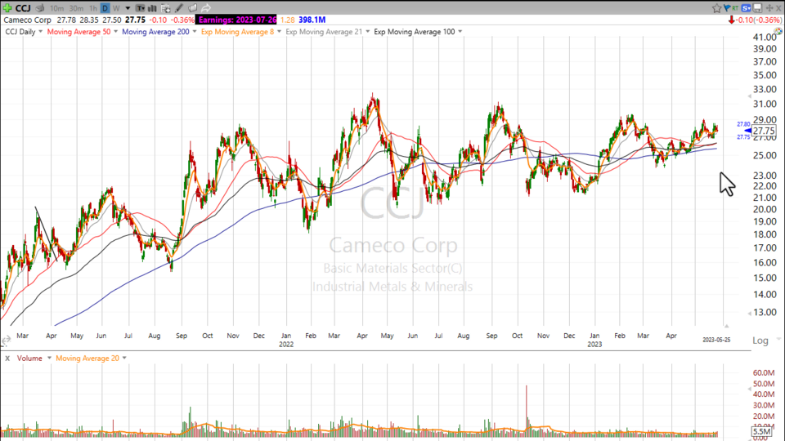The width and height of the screenshot is (785, 441).
Task: Click the bar chart style icon
Action: [152, 8]
